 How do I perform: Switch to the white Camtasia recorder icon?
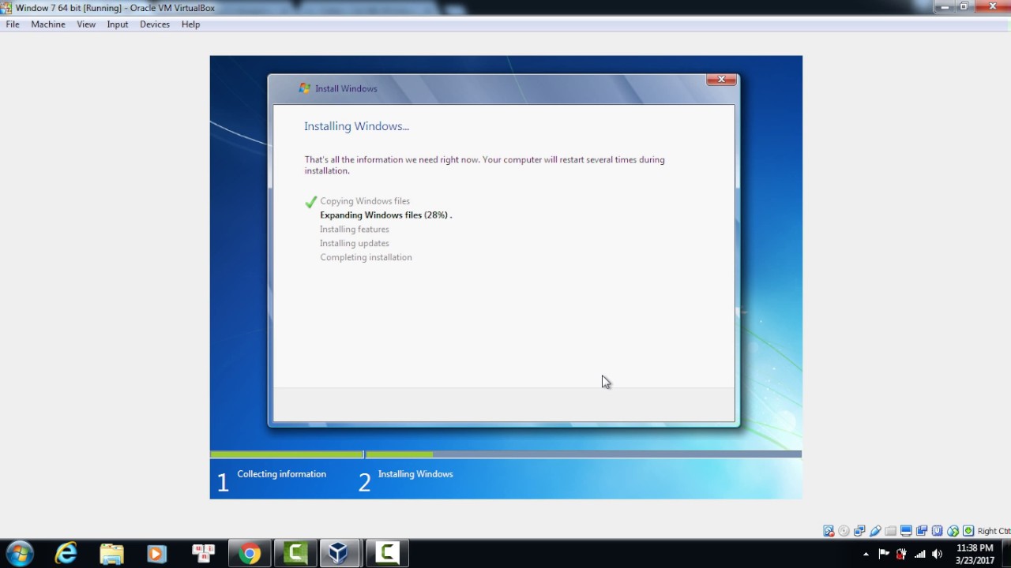[x=386, y=553]
